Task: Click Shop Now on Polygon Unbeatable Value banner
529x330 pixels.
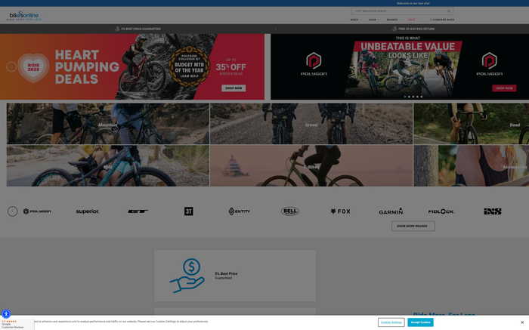Action: point(504,88)
